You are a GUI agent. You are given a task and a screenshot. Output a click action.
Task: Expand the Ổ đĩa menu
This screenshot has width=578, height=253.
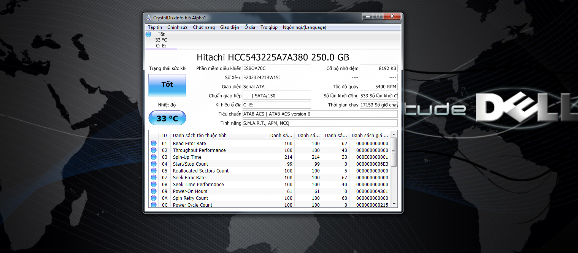pyautogui.click(x=250, y=27)
